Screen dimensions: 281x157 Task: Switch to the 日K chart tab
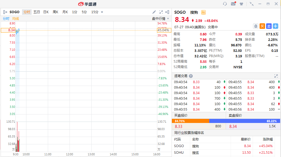click(x=46, y=12)
